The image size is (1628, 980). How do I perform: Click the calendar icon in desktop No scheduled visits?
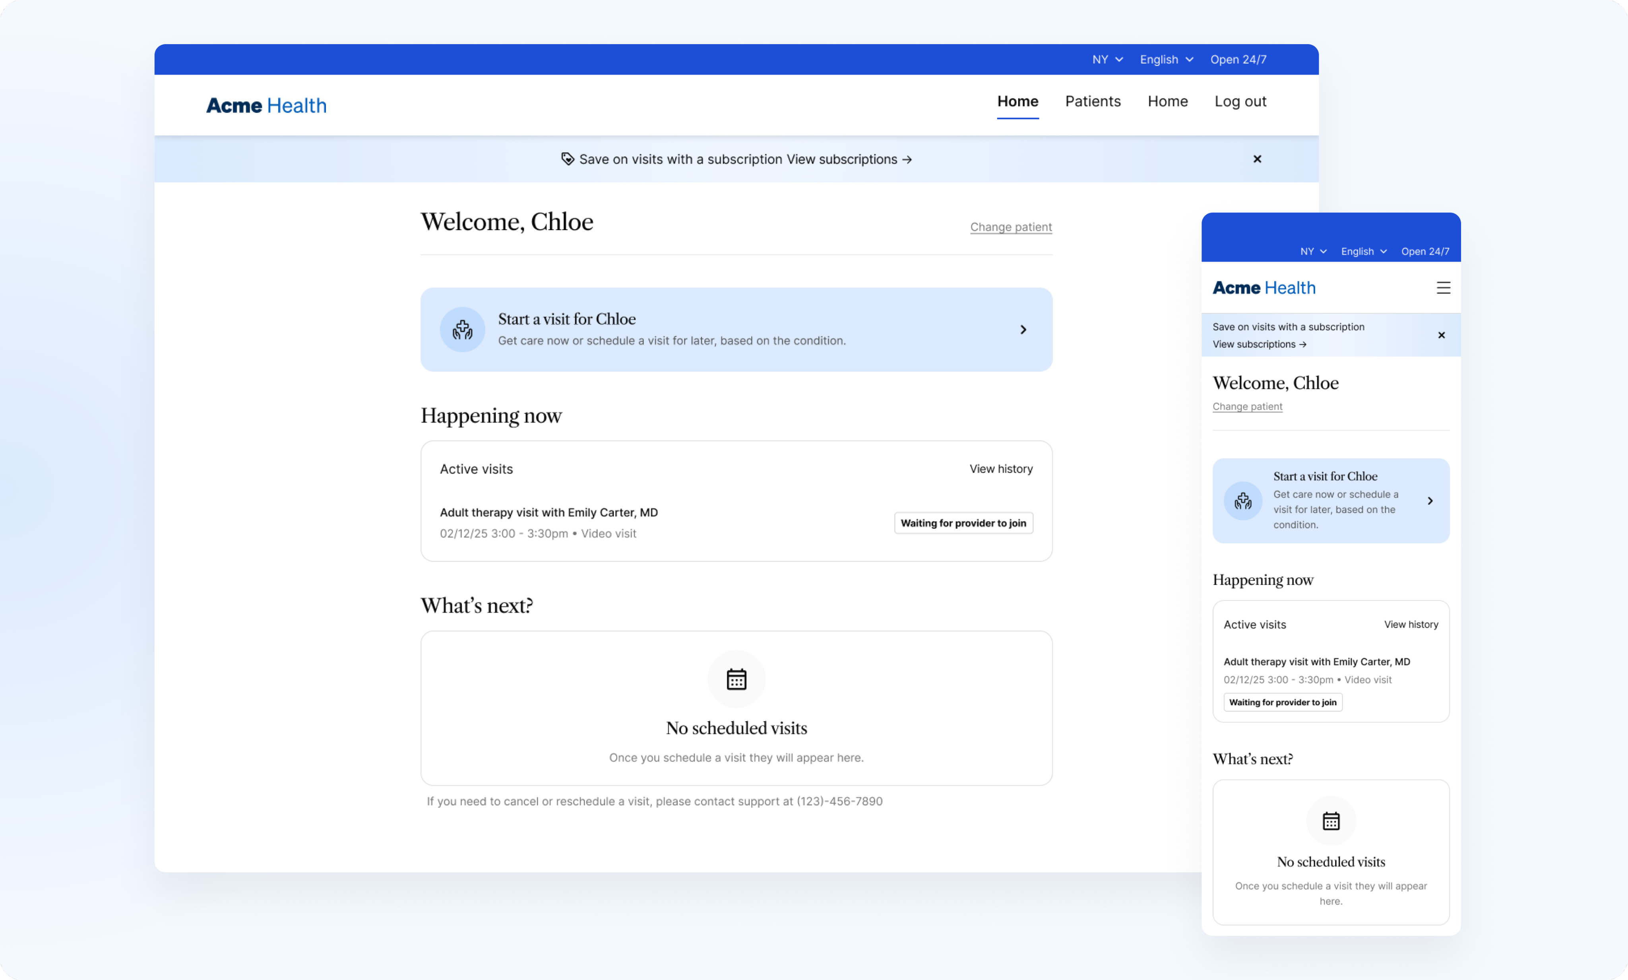[737, 679]
